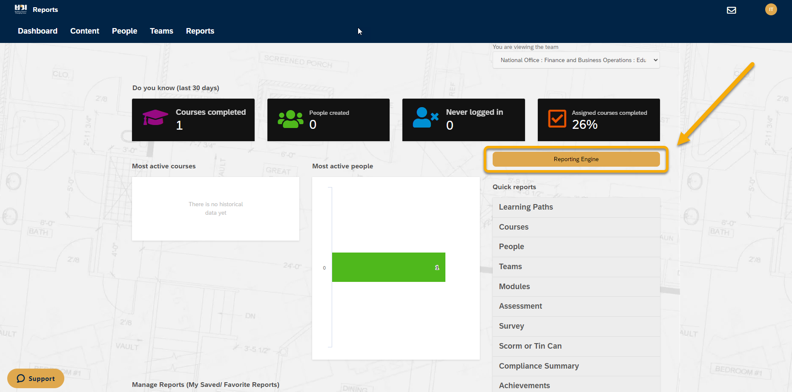
Task: Click the Reporting Engine button
Action: click(576, 159)
